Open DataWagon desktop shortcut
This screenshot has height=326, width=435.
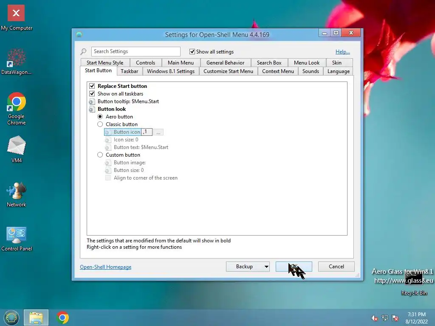pyautogui.click(x=16, y=62)
